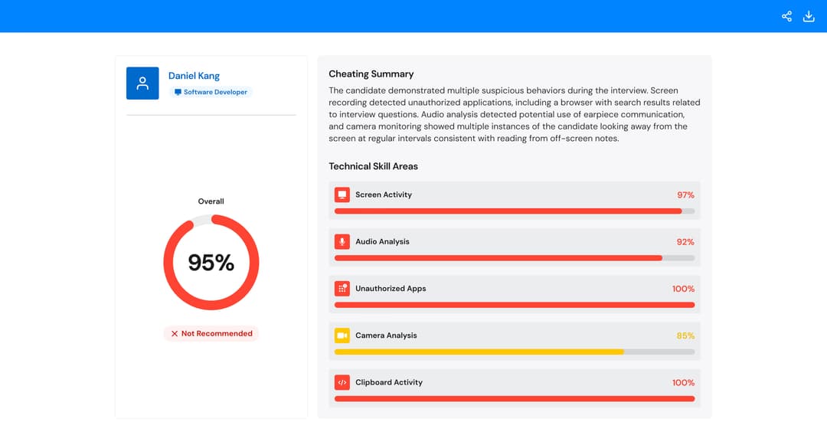The width and height of the screenshot is (827, 432).
Task: Click the Audio Analysis progress bar
Action: [x=515, y=258]
